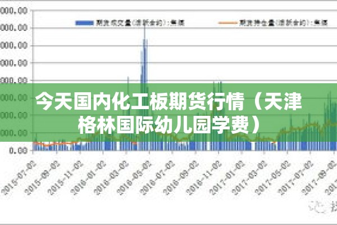Image resolution: width=337 pixels, height=225 pixels.
Task: Click the 2016-05 x-axis date label
Action: [x=135, y=178]
